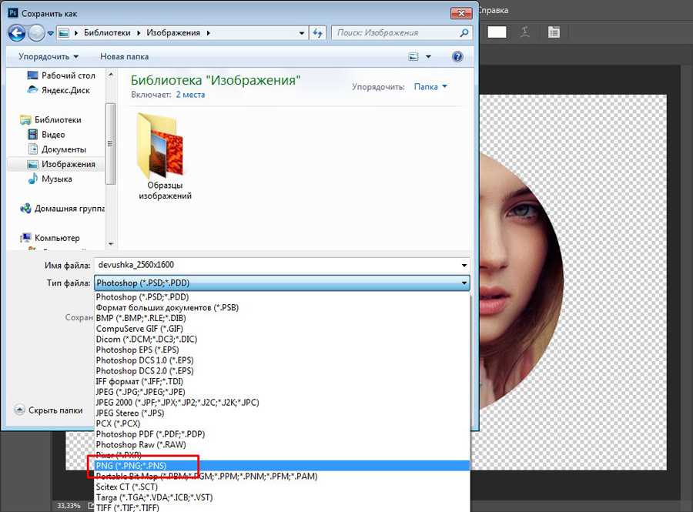Choose TIFF (*.TIF;*.TIFF) format option
Viewport: 693px width, 512px height.
pos(282,507)
